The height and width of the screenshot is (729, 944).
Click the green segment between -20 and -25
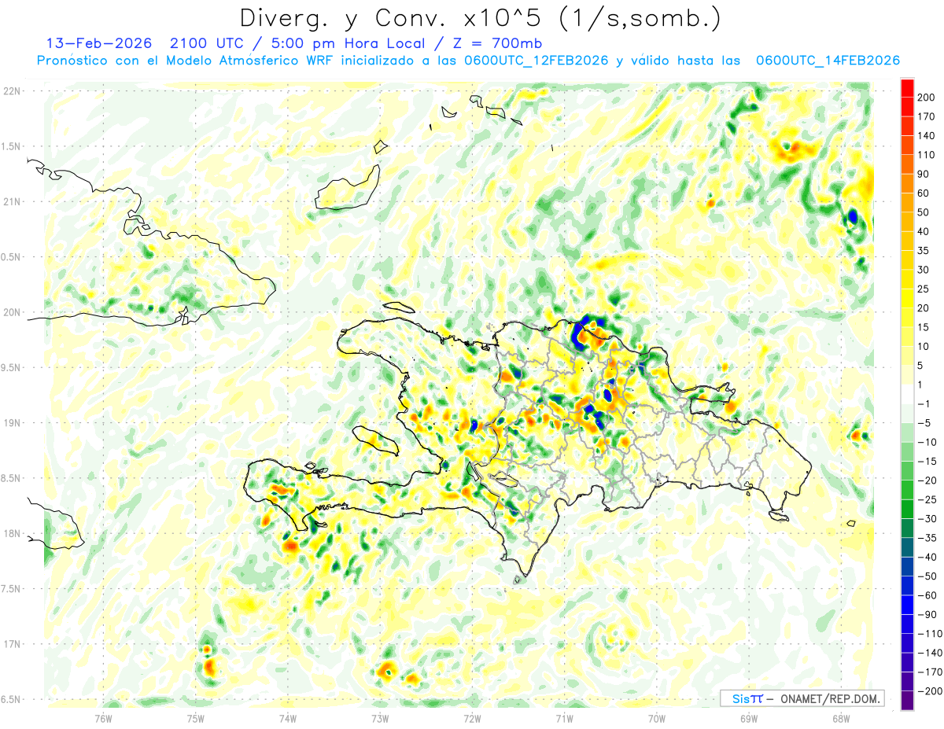tap(907, 491)
